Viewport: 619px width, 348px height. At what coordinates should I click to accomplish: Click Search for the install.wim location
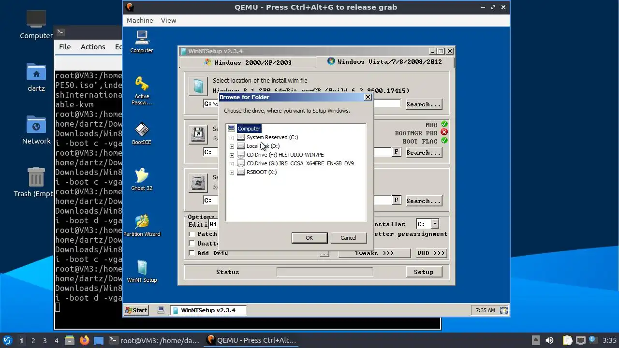(x=424, y=104)
